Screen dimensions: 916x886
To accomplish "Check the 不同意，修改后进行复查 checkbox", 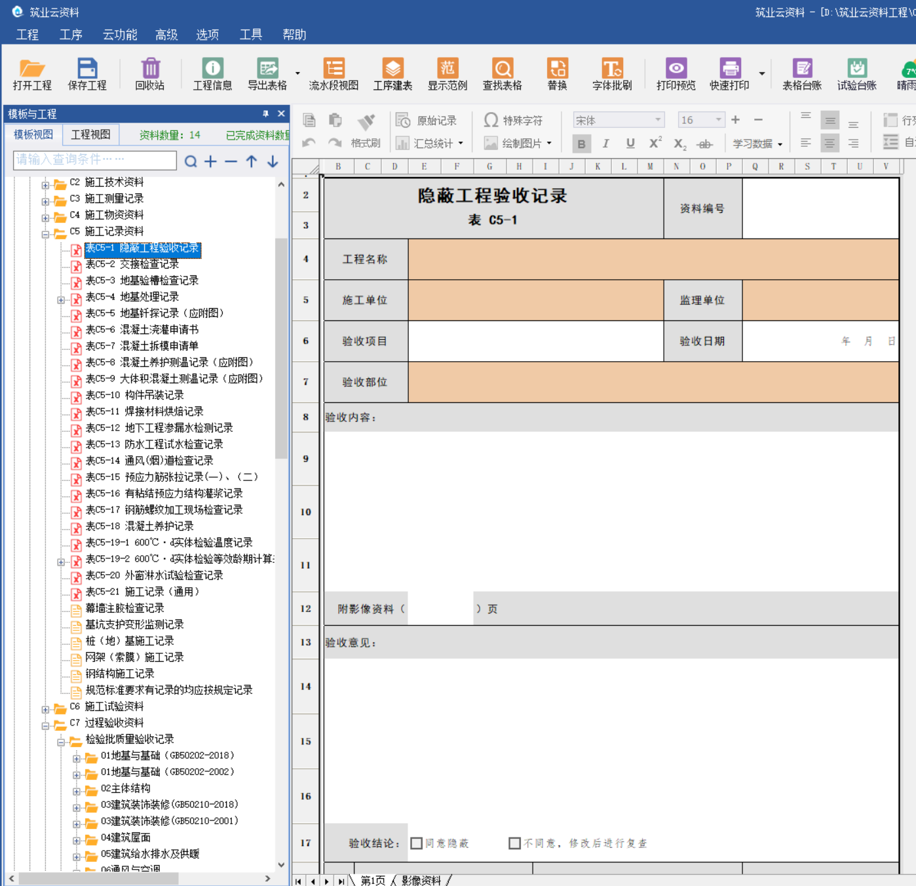I will point(514,843).
